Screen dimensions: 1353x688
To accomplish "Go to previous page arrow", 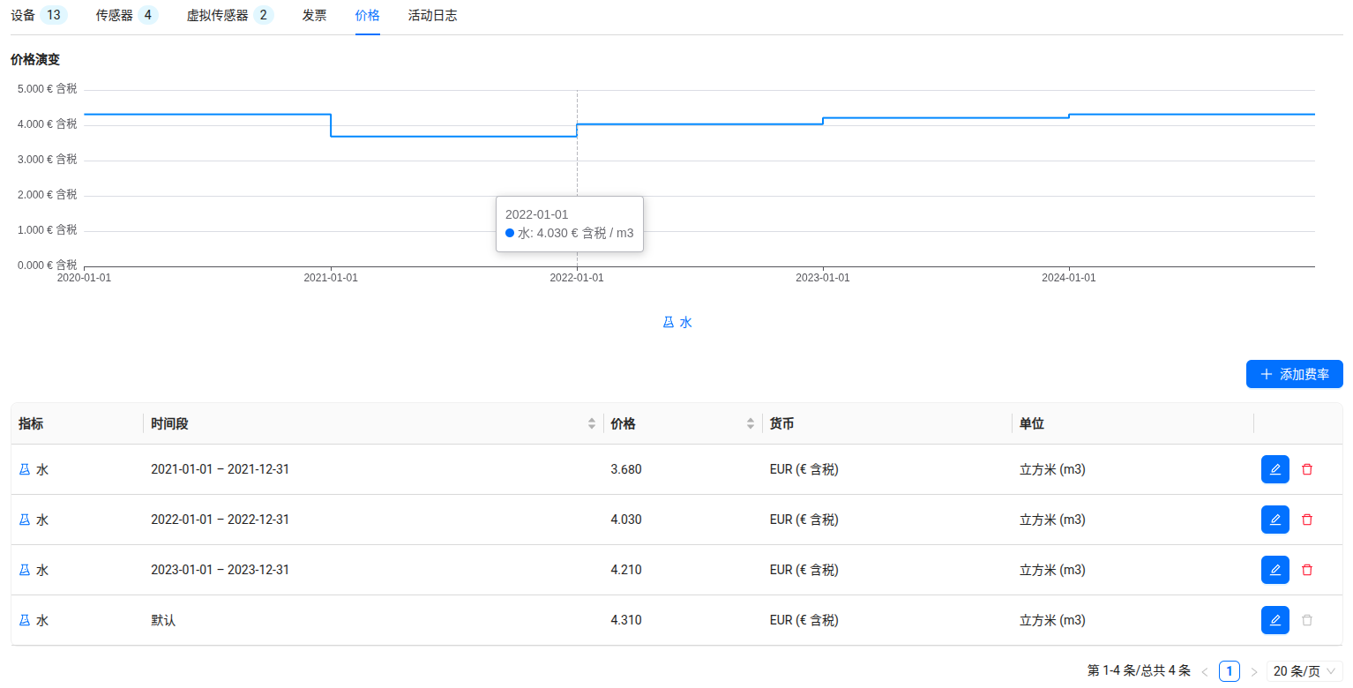I will pyautogui.click(x=1205, y=672).
